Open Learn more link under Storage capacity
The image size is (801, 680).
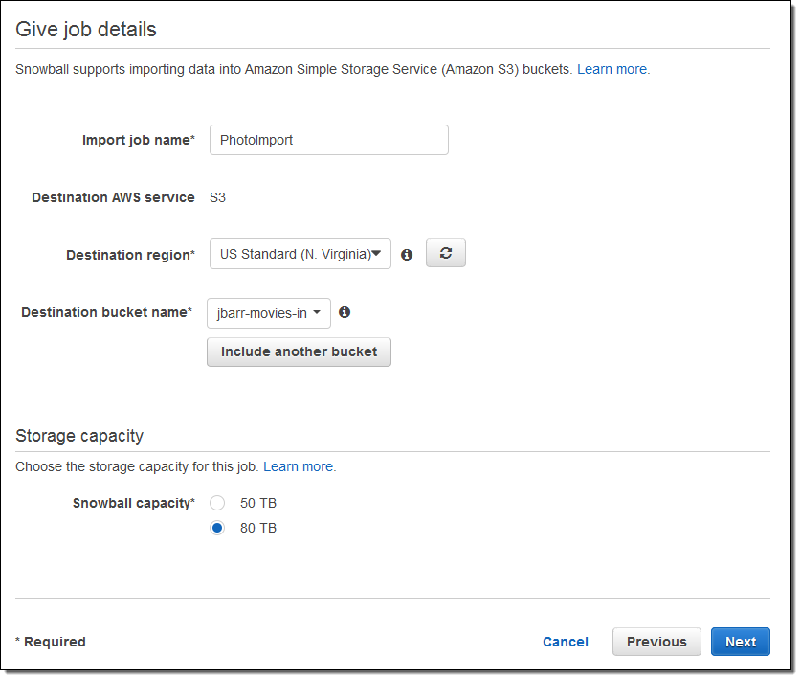pos(299,466)
